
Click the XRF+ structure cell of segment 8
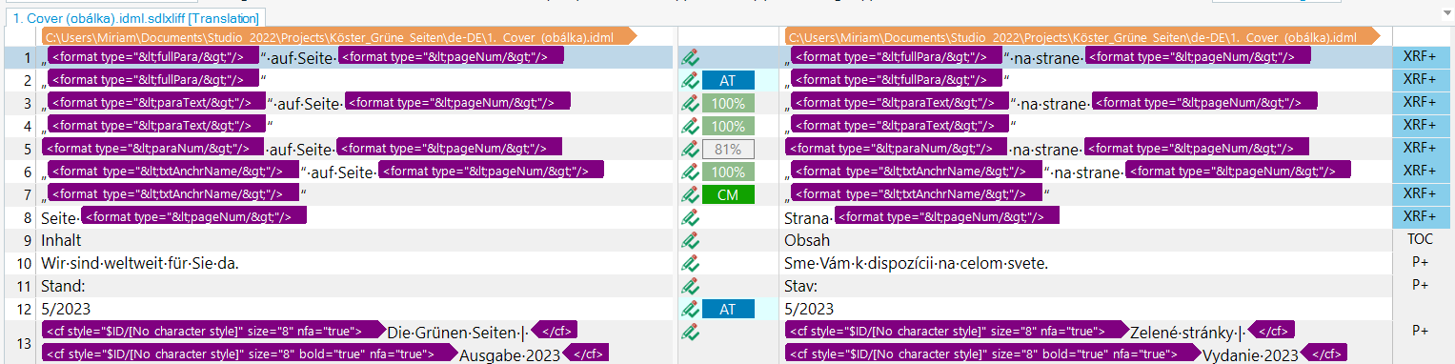click(1420, 217)
